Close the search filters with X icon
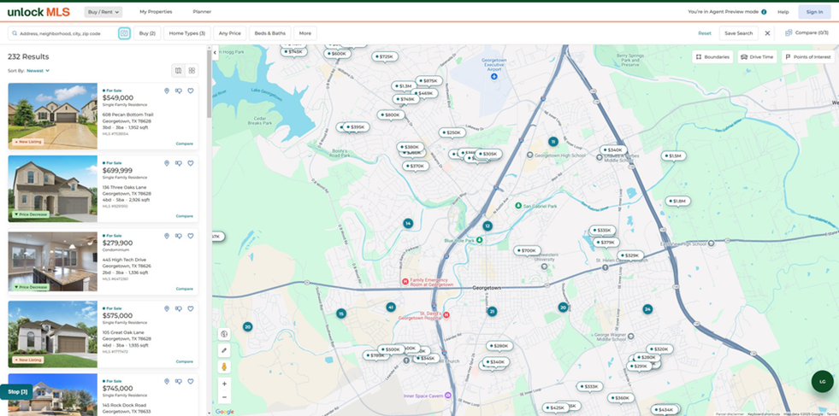This screenshot has height=416, width=839. [x=767, y=33]
